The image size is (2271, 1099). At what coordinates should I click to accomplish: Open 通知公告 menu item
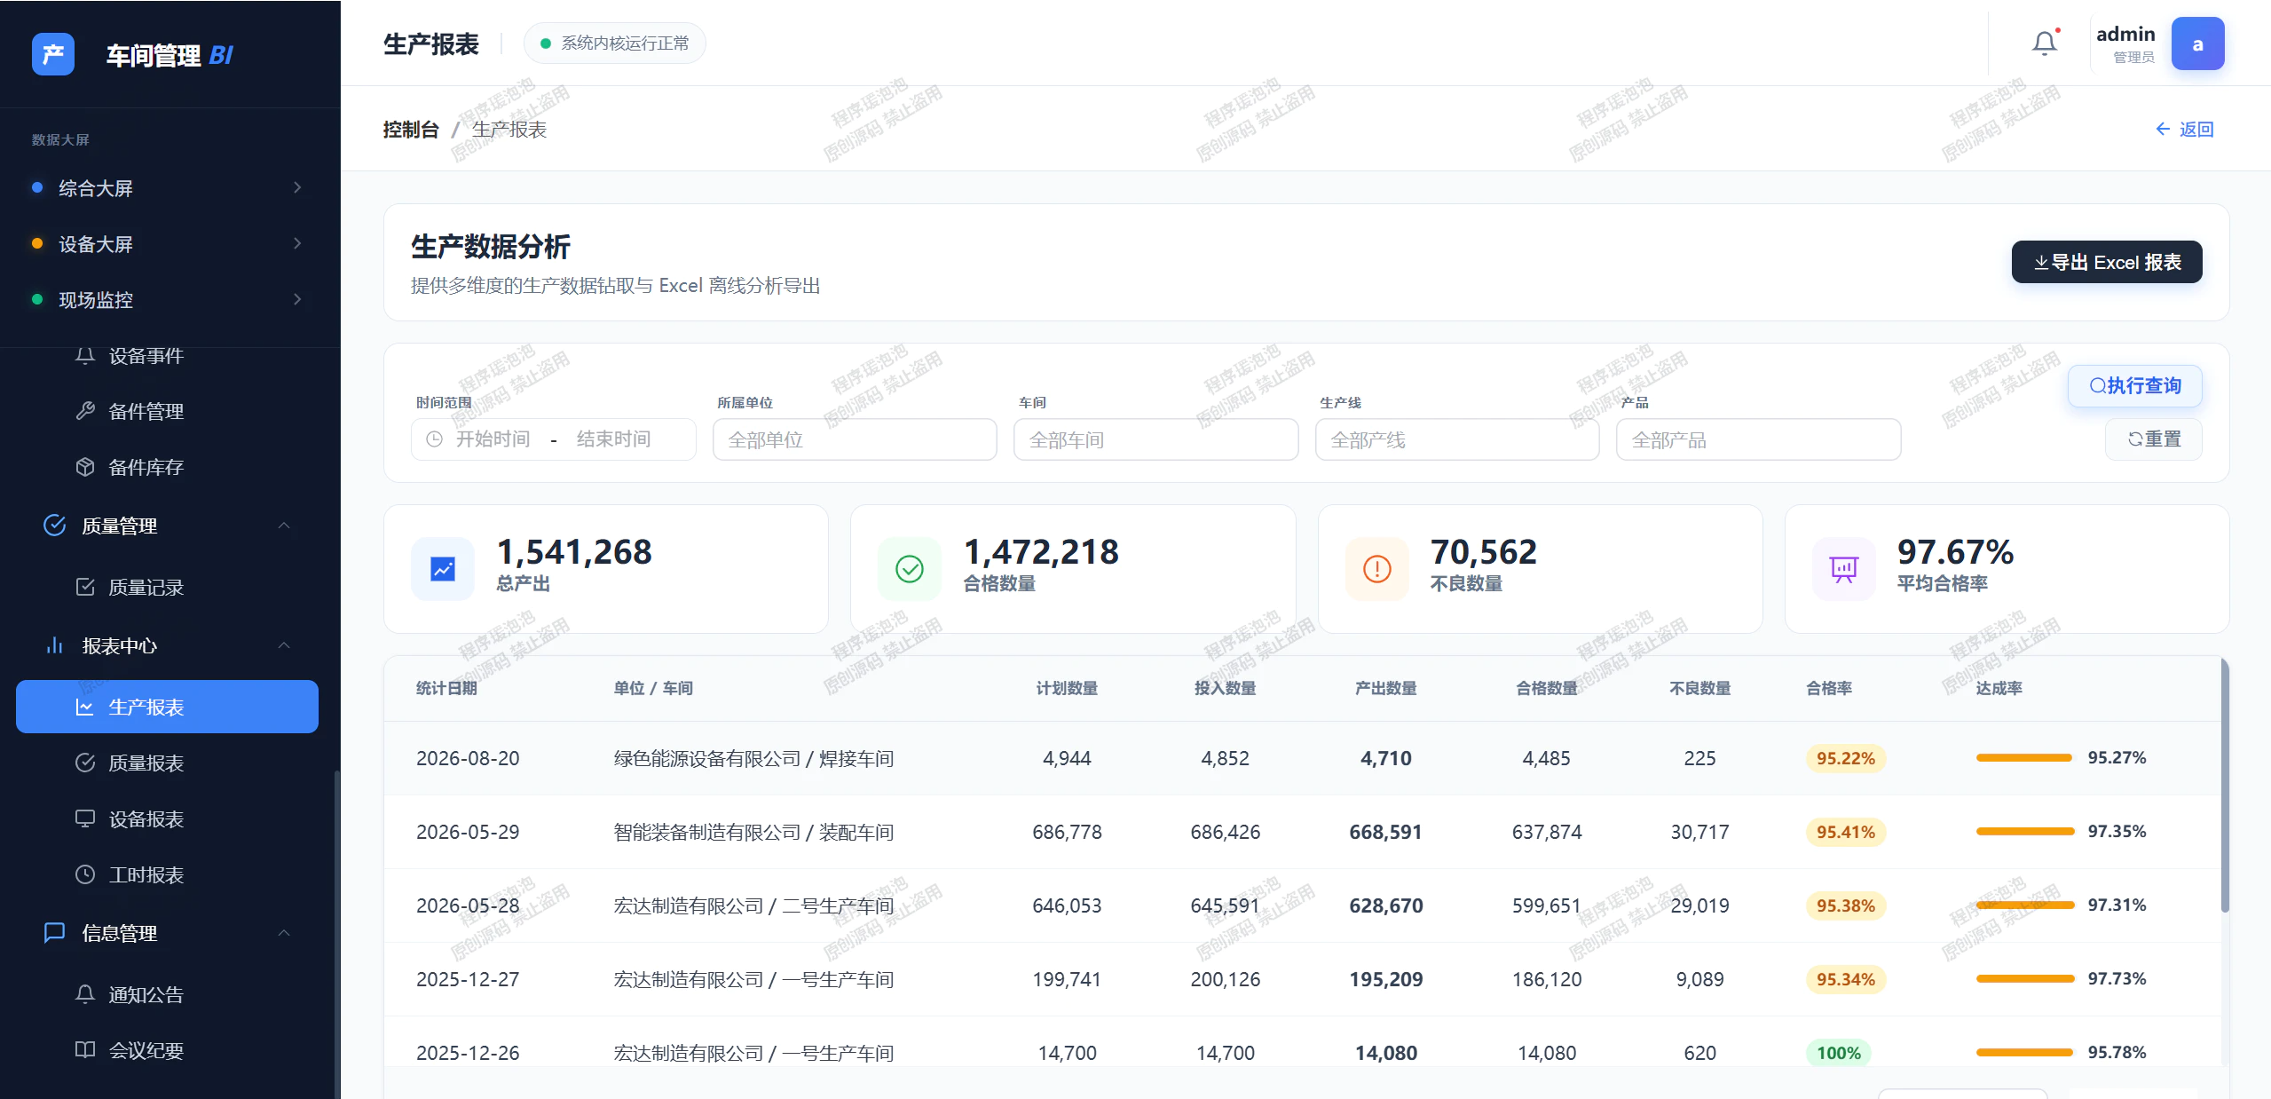pyautogui.click(x=167, y=994)
